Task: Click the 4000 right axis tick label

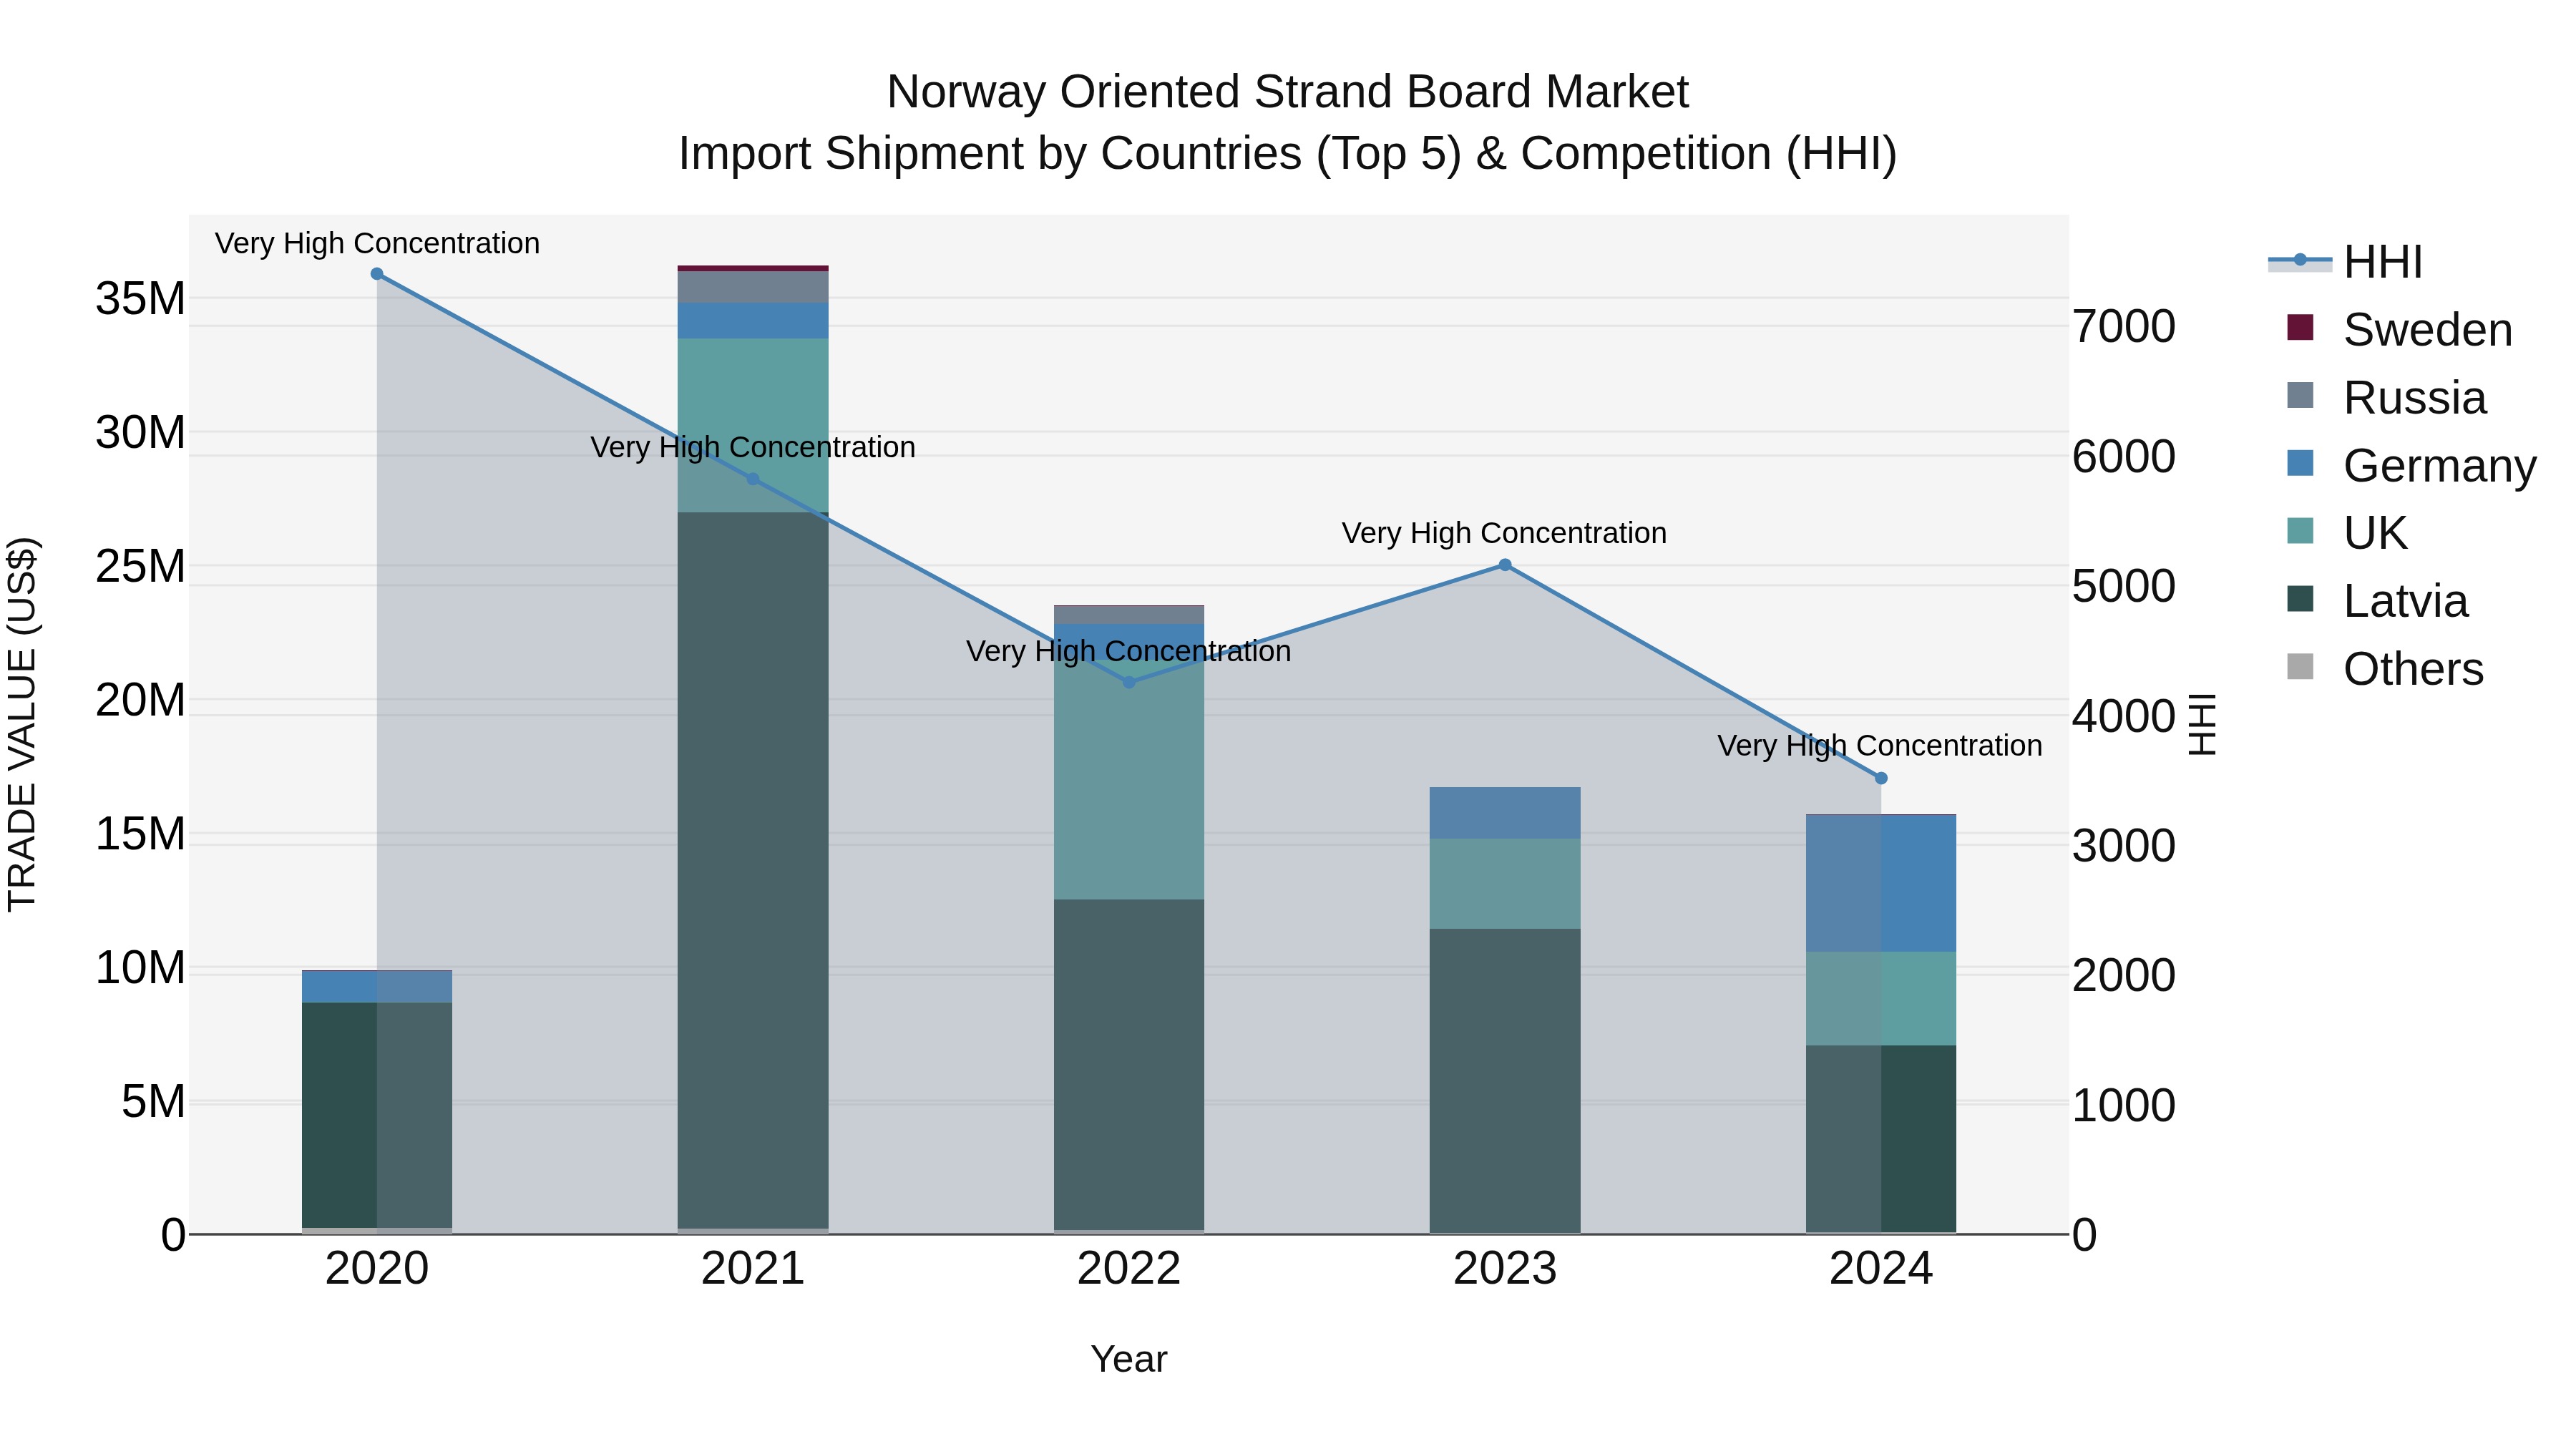Action: point(2124,716)
